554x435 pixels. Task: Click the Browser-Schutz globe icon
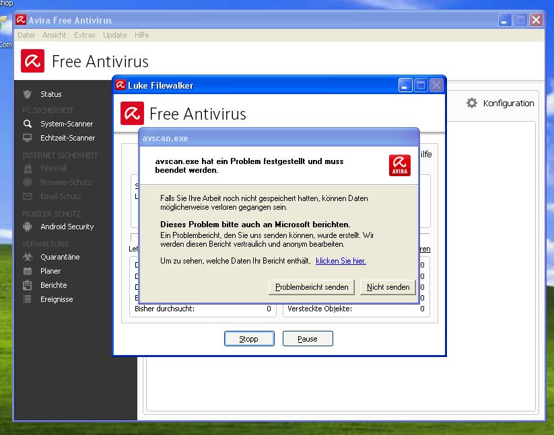pos(27,182)
